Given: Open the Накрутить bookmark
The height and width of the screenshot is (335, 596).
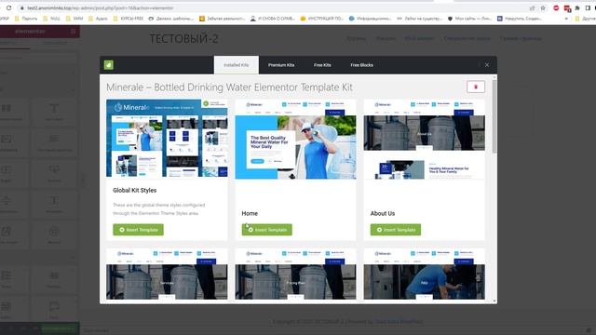Looking at the screenshot, I should (x=520, y=19).
